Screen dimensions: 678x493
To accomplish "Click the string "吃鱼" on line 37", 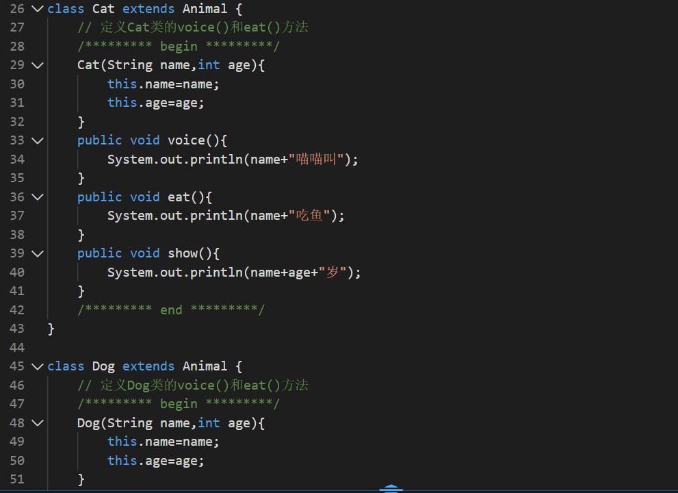I will click(309, 215).
